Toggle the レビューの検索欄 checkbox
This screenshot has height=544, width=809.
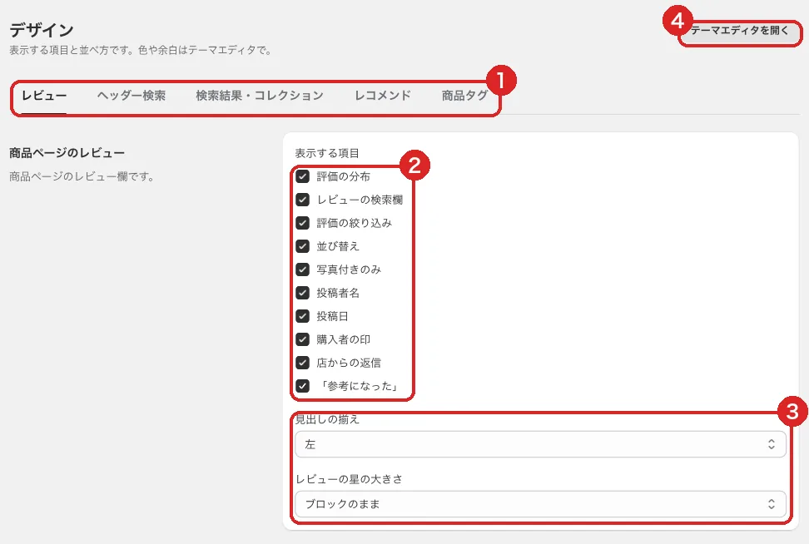coord(303,200)
